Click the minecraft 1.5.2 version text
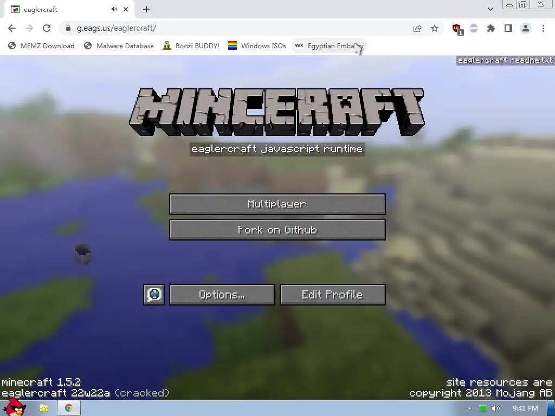Viewport: 555px width, 416px height. pyautogui.click(x=41, y=382)
